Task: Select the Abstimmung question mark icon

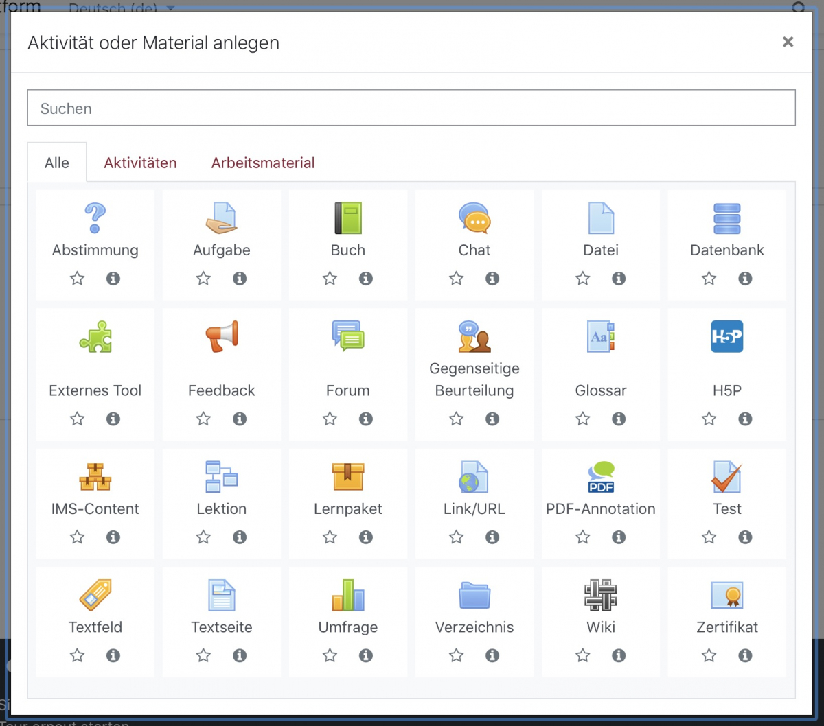Action: 95,218
